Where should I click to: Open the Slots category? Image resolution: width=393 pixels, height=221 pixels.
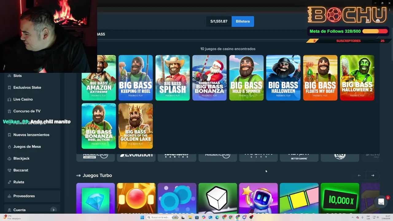point(18,76)
